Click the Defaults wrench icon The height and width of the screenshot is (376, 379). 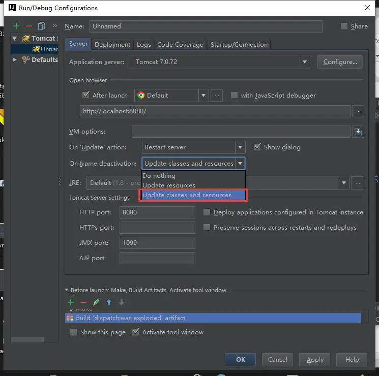click(26, 59)
